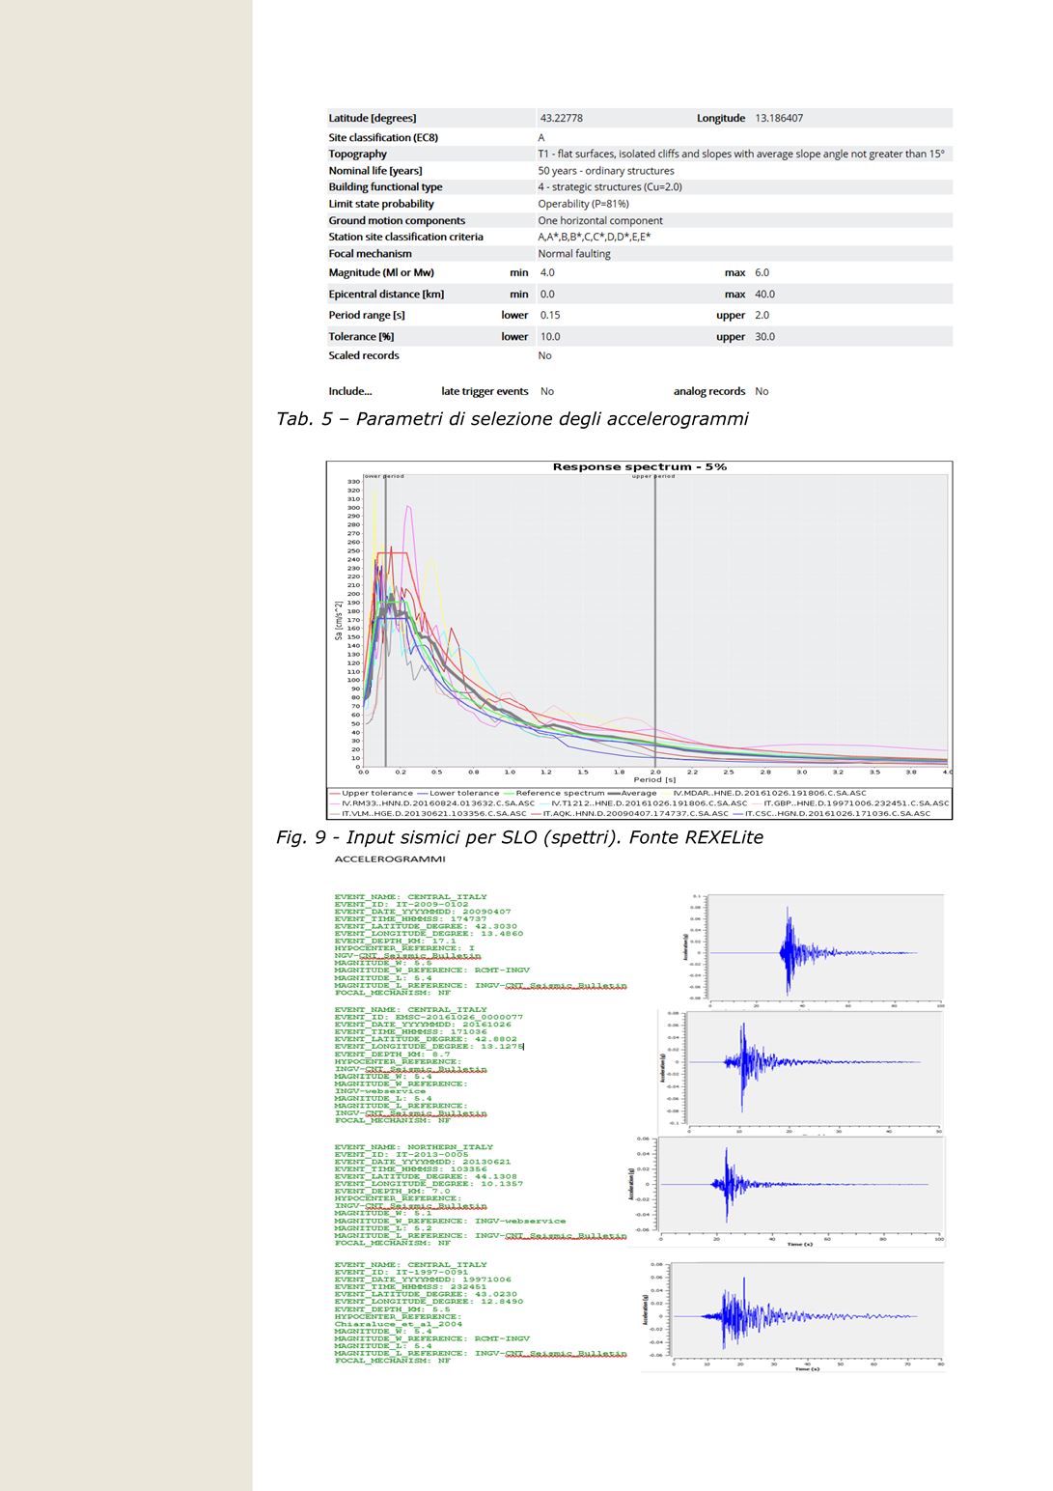
Task: Select the 'Magnitude (Ml or Mw)' label
Action: (x=381, y=272)
